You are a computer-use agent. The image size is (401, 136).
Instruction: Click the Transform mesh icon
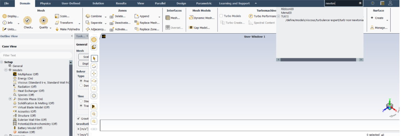(57, 23)
